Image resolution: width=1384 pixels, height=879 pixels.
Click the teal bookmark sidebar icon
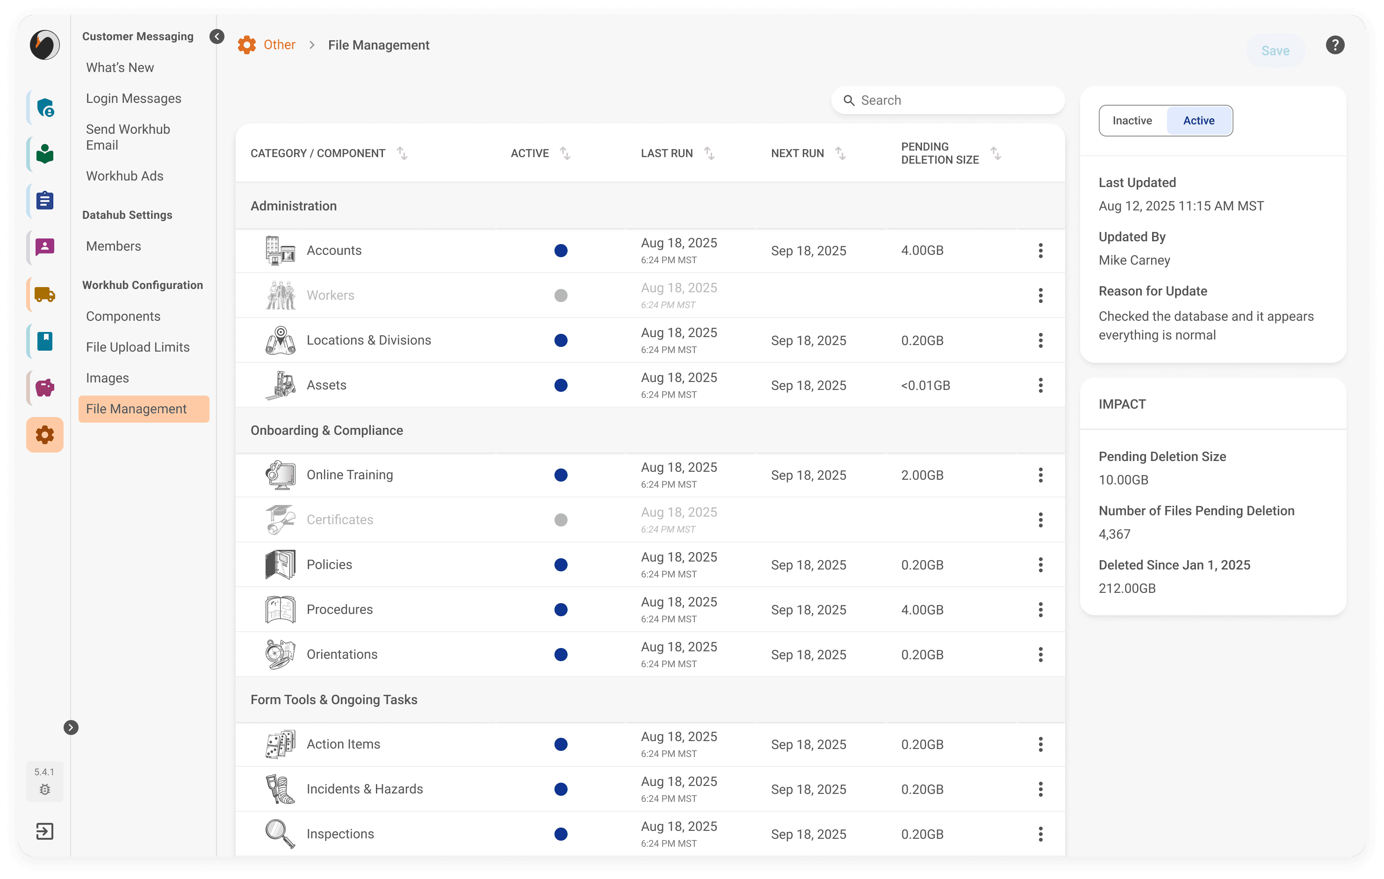click(x=45, y=341)
